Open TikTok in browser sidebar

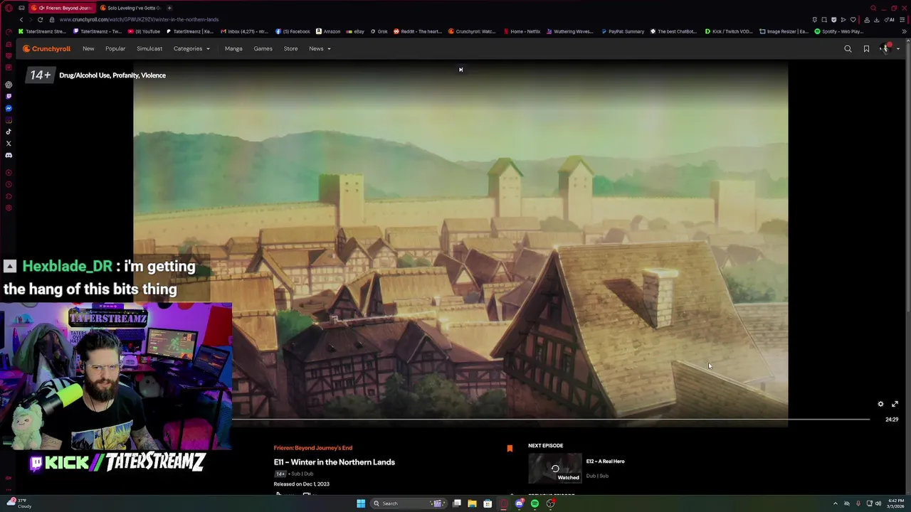pyautogui.click(x=9, y=132)
